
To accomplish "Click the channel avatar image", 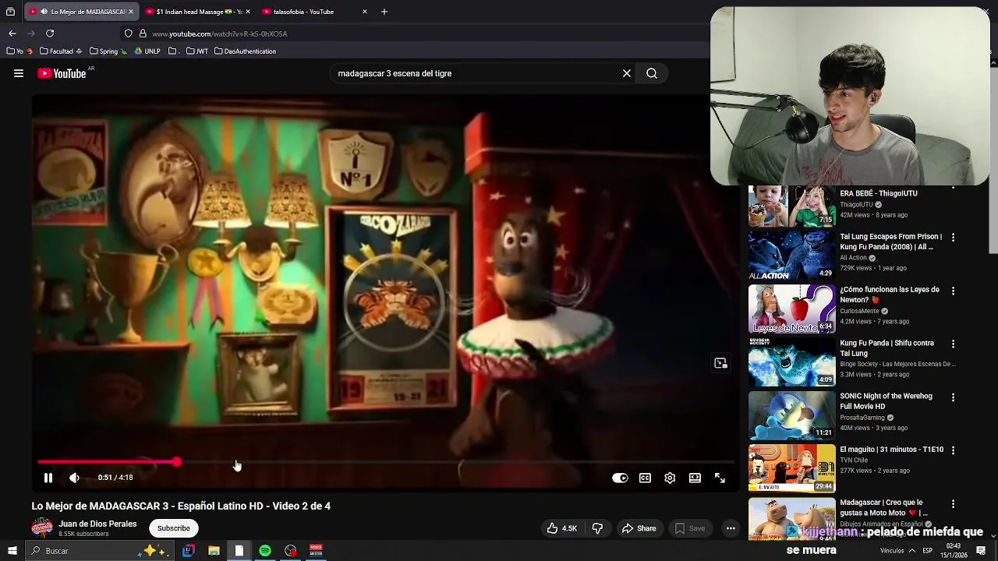I will tap(42, 528).
